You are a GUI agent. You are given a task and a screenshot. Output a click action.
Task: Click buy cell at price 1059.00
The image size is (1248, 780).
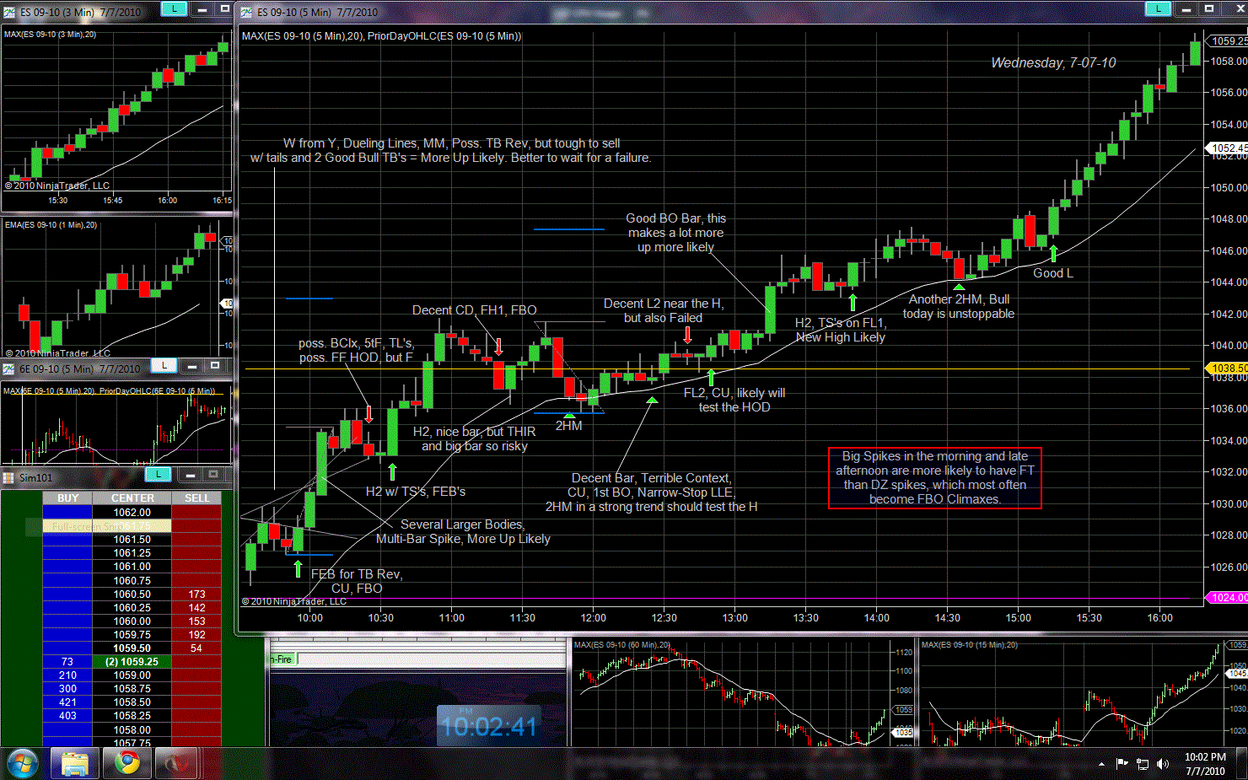pyautogui.click(x=67, y=675)
